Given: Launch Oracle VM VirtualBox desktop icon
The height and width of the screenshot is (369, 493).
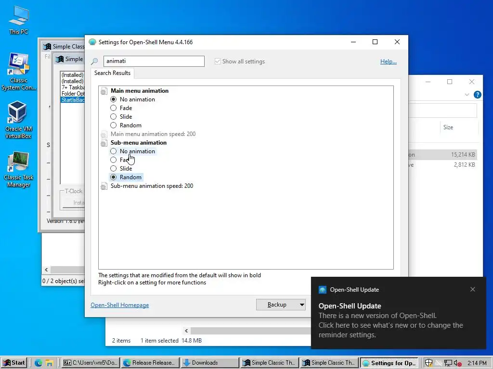Looking at the screenshot, I should [18, 120].
